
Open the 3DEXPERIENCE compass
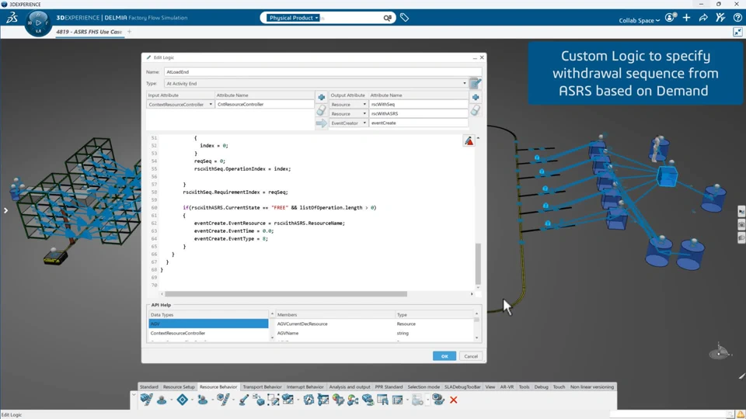pyautogui.click(x=38, y=23)
